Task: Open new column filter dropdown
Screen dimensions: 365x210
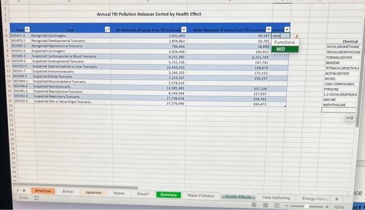Action: (287, 29)
